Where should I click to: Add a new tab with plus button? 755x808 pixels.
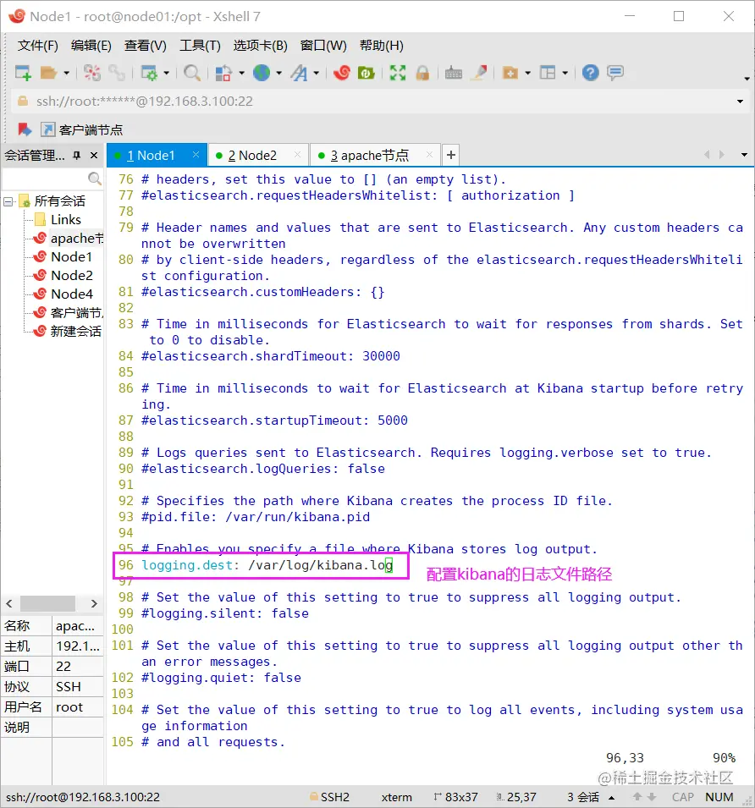(451, 155)
